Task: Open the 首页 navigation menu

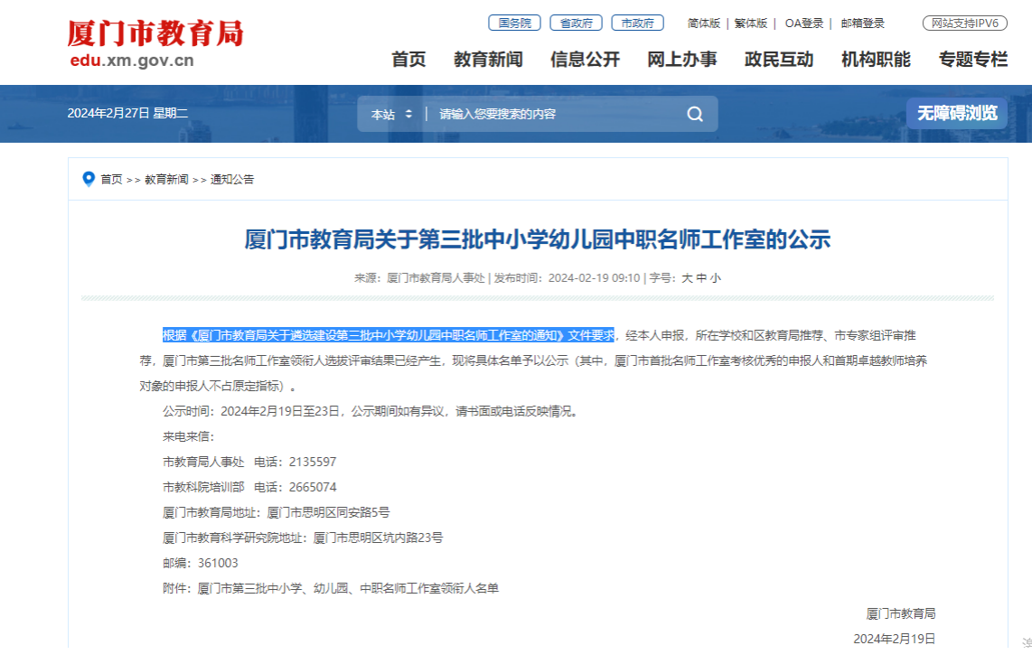Action: (x=408, y=60)
